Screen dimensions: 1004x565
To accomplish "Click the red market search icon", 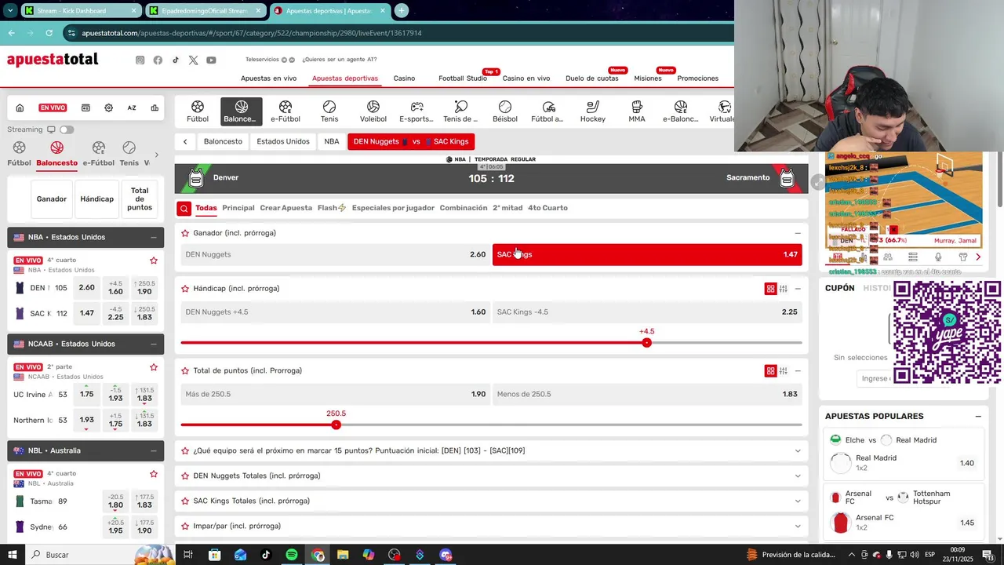I will [x=184, y=208].
